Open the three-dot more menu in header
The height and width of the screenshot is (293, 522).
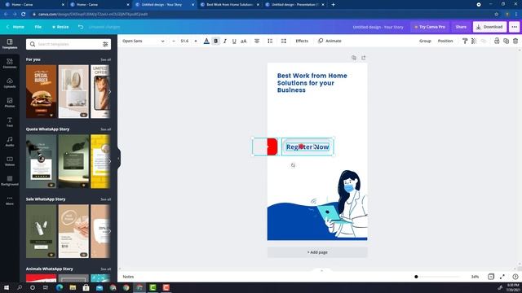[x=515, y=27]
